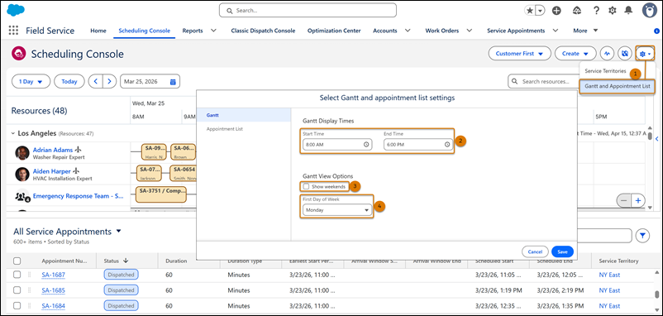The width and height of the screenshot is (663, 316).
Task: Open First Day of Week dropdown
Action: 337,210
